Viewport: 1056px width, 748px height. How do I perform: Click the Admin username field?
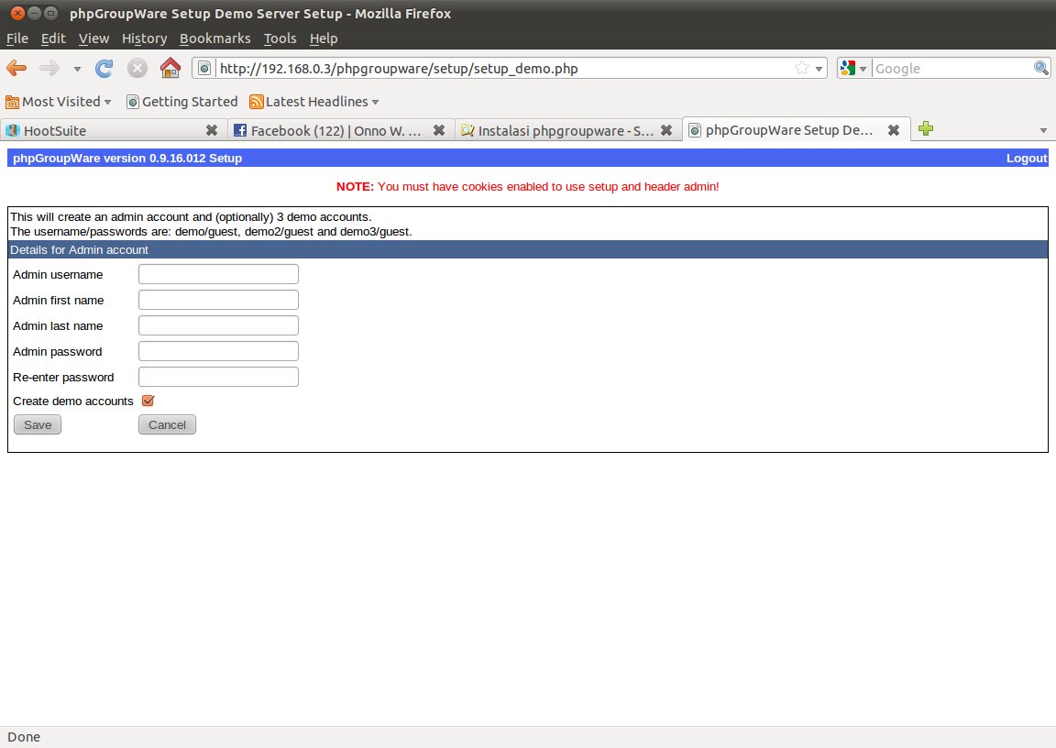[218, 274]
